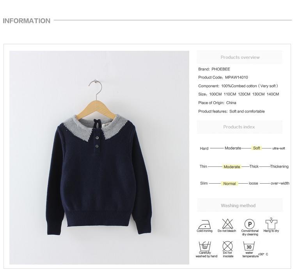Click the PHOEBEE brand name

[221, 69]
